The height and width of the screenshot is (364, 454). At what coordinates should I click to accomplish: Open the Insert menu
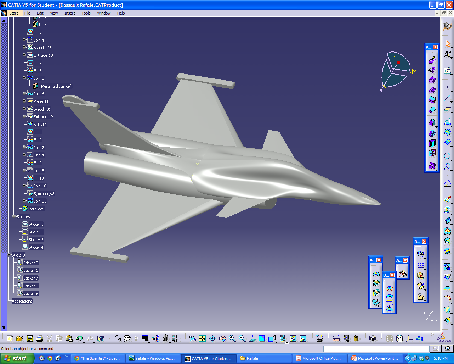click(69, 13)
